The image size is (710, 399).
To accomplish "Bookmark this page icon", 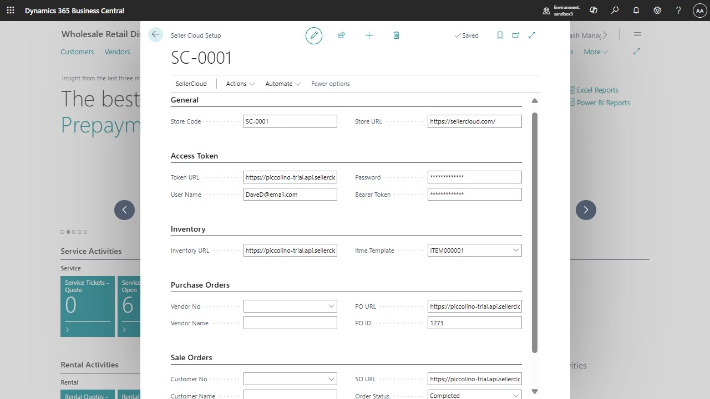I will click(500, 35).
